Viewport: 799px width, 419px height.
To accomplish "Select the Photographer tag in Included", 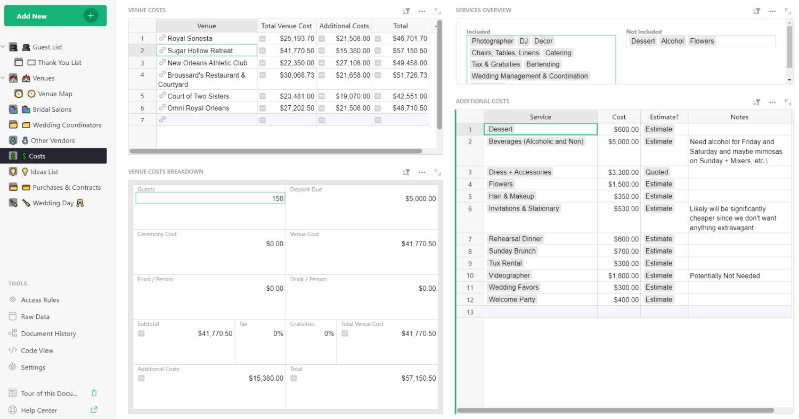I will pyautogui.click(x=493, y=41).
